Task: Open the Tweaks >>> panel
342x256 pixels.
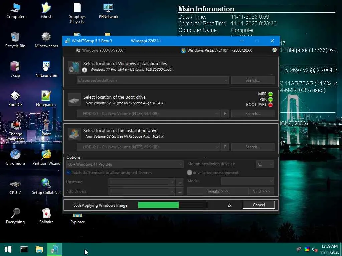Action: pos(218,191)
